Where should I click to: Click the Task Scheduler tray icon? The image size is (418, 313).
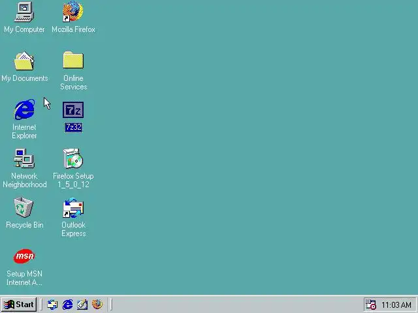click(x=370, y=305)
